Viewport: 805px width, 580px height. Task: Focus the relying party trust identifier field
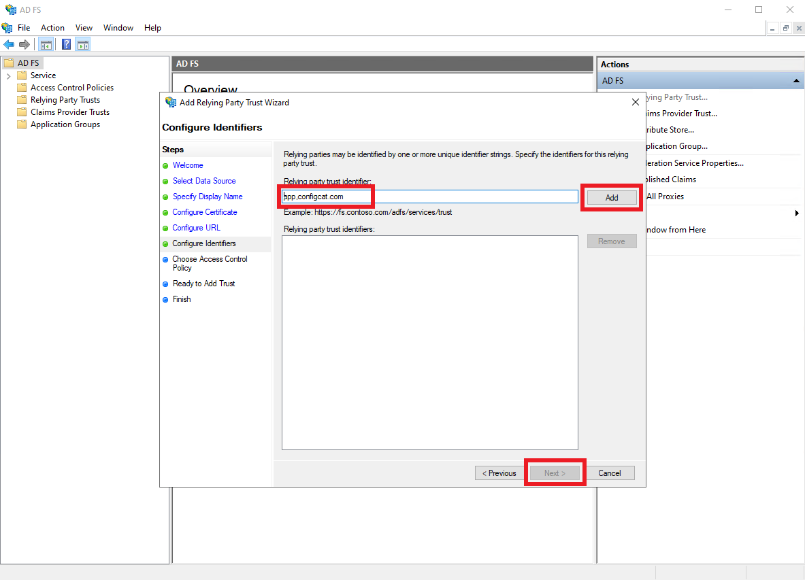point(430,197)
